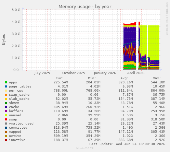The height and width of the screenshot is (152, 170).
Task: Click the blue page_tables legend swatch
Action: point(6,86)
